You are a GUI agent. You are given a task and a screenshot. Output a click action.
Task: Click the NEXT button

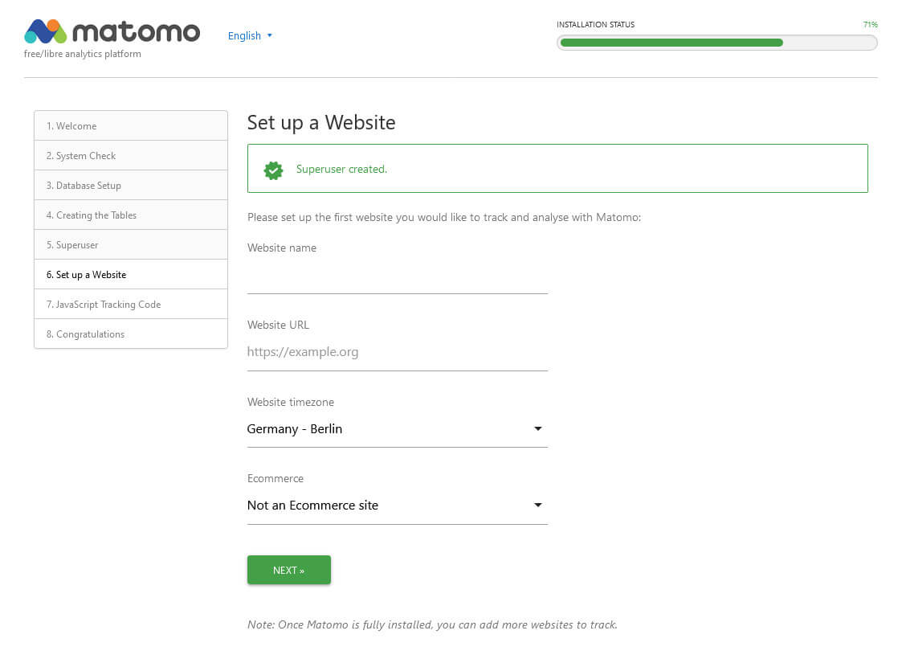(288, 570)
